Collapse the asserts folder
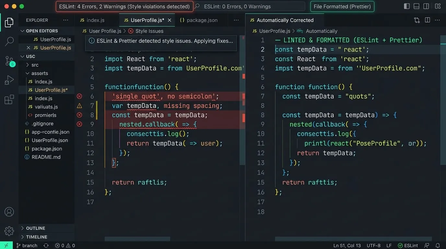Image resolution: width=446 pixels, height=249 pixels. [x=37, y=73]
